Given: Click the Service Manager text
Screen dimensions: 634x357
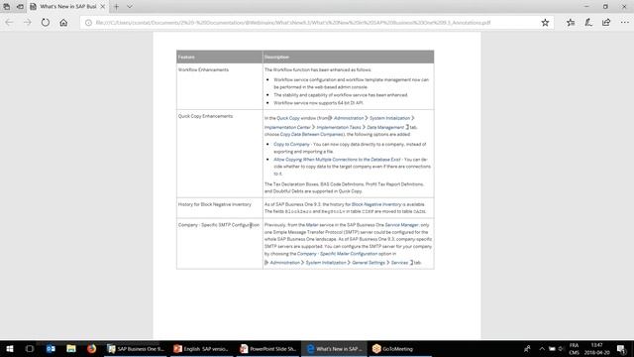Looking at the screenshot, I should [x=401, y=225].
